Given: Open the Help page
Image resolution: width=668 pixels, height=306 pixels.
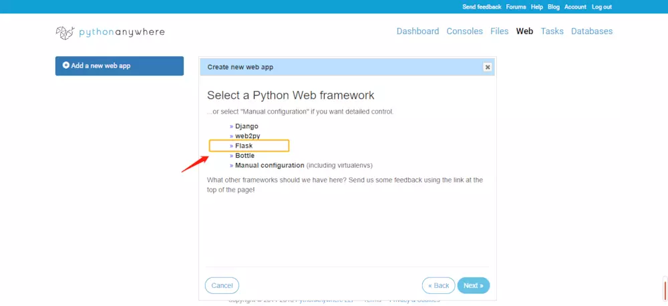Looking at the screenshot, I should pyautogui.click(x=537, y=7).
